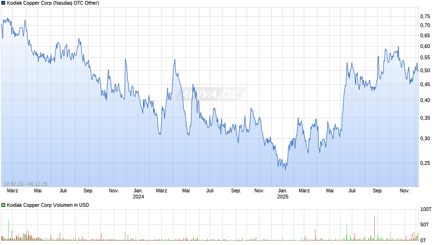
Task: Click the März label following Jan. 2025
Action: (x=304, y=191)
